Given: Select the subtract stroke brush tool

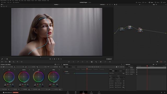Looking at the screenshot, I should (118, 67).
